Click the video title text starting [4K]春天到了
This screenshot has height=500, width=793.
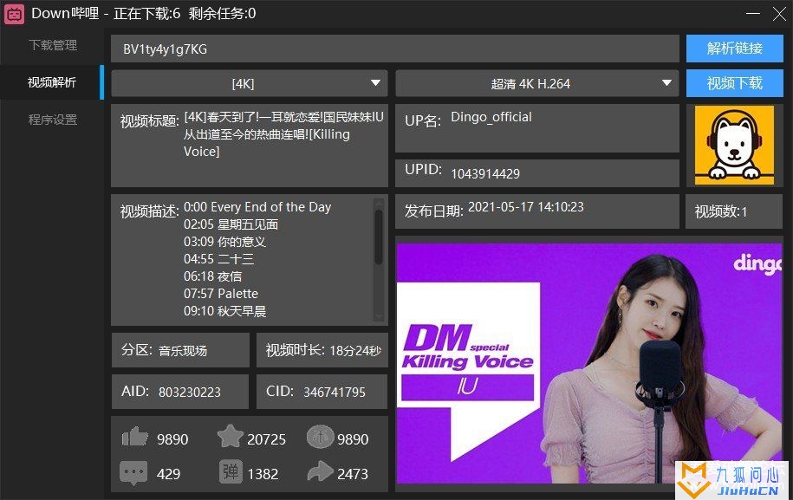click(283, 134)
